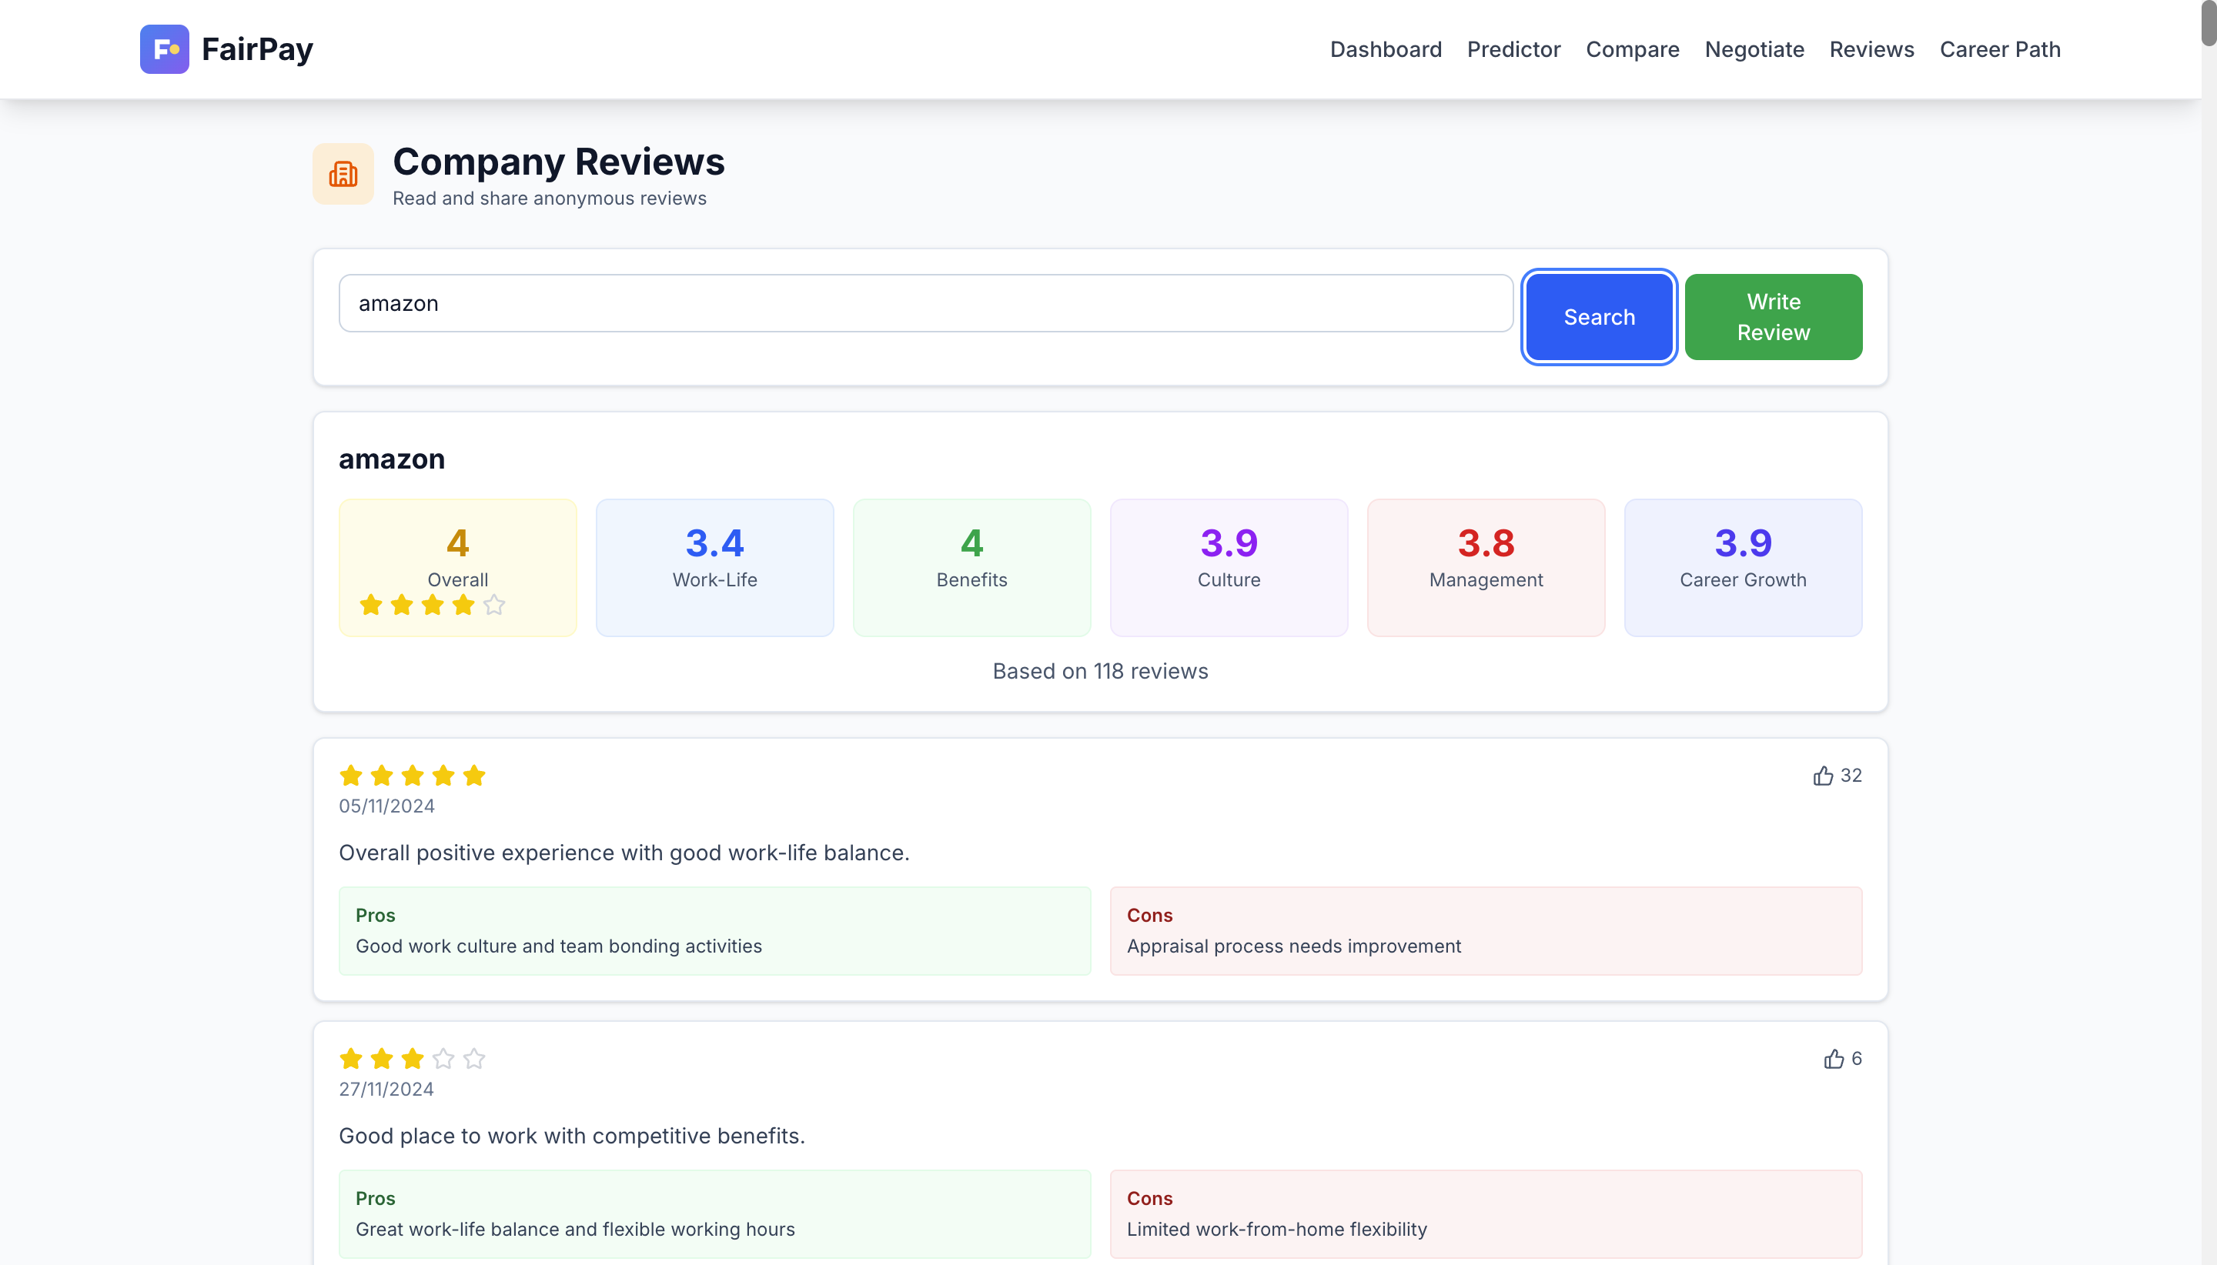Image resolution: width=2217 pixels, height=1265 pixels.
Task: Click the company search field containing amazon
Action: tap(925, 303)
